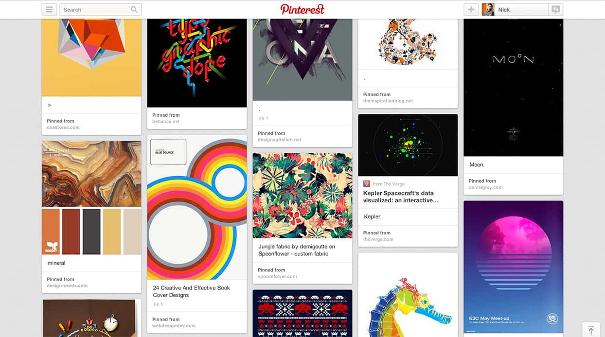Click the repin count under Book Cover Designs
The height and width of the screenshot is (337, 605).
point(158,304)
